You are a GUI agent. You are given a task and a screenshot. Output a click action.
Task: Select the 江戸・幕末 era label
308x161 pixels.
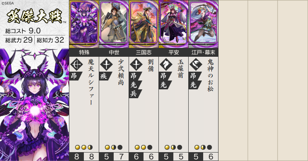tap(204, 52)
